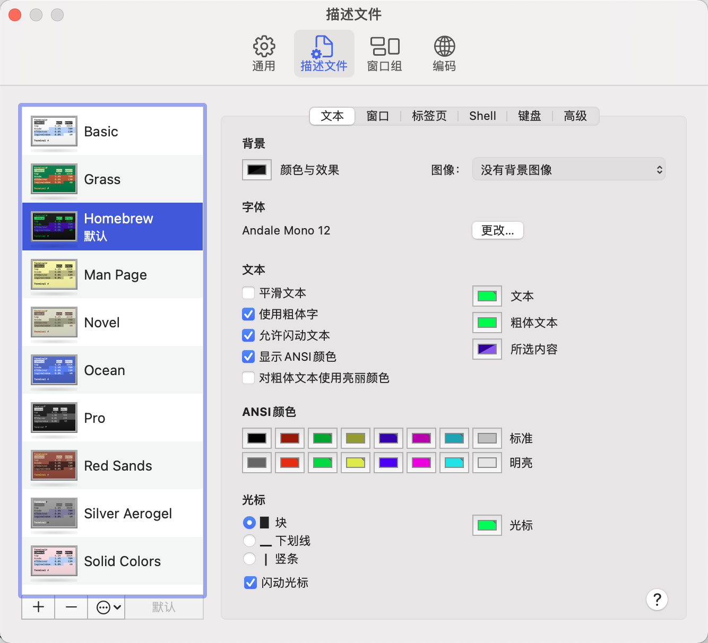Open the help question mark button
The image size is (708, 643).
pyautogui.click(x=657, y=600)
